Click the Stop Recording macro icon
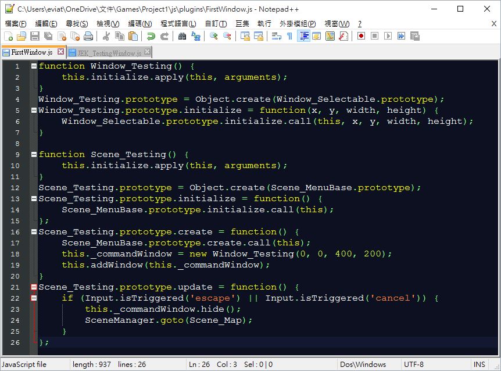The height and width of the screenshot is (371, 501). 374,36
